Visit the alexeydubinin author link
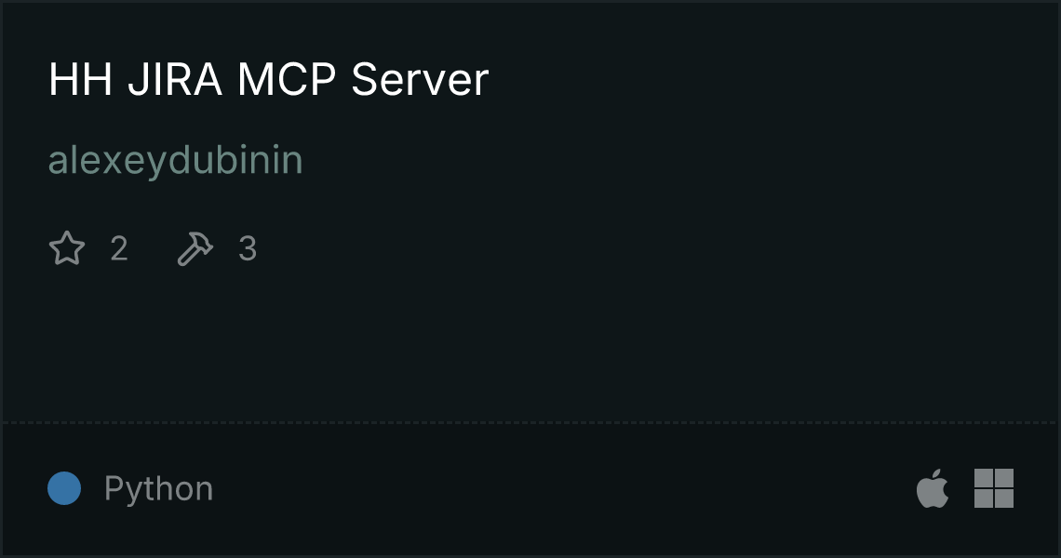 click(x=175, y=160)
